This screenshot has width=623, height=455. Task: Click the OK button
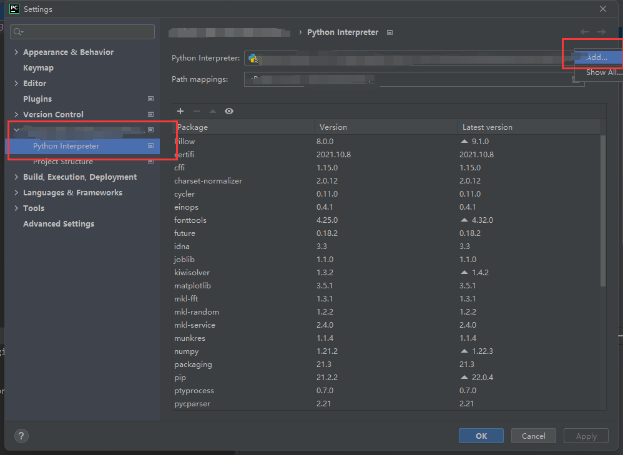pos(481,436)
